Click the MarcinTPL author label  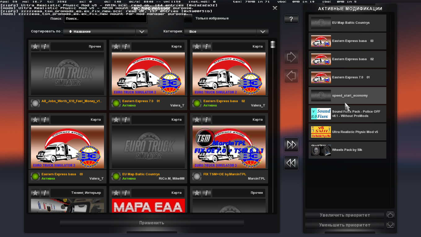[x=256, y=179]
